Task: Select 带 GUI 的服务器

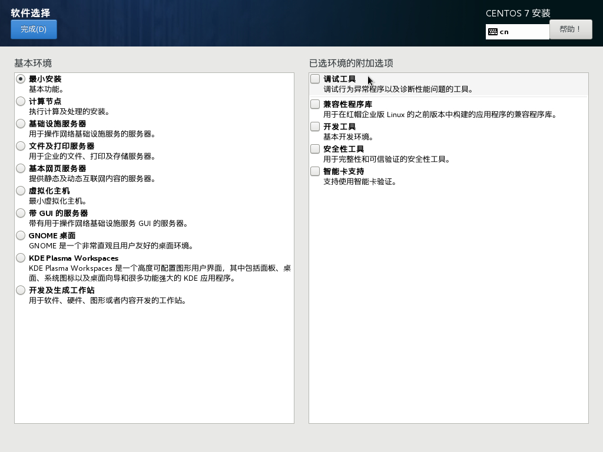Action: point(21,213)
